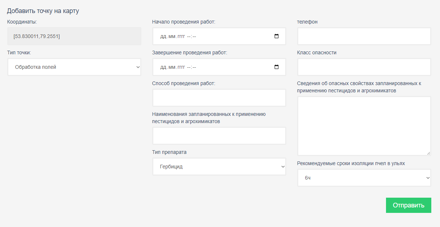Expand bee isolation period dropdown
The image size is (440, 227).
pos(364,178)
